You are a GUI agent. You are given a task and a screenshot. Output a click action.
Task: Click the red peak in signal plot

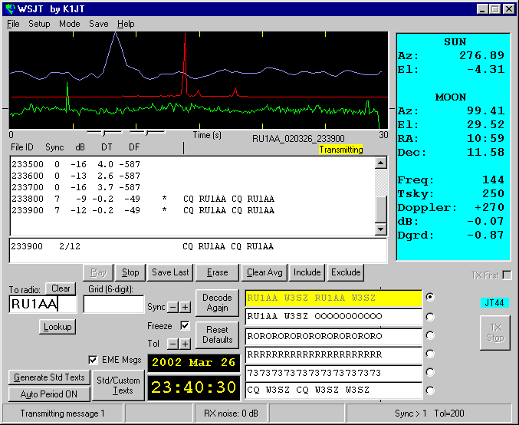click(x=185, y=63)
